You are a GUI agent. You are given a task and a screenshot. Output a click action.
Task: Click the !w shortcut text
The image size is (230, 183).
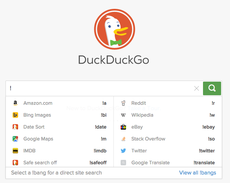click(212, 115)
